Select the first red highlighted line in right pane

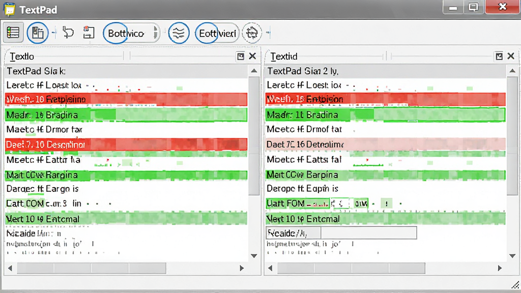pyautogui.click(x=386, y=99)
